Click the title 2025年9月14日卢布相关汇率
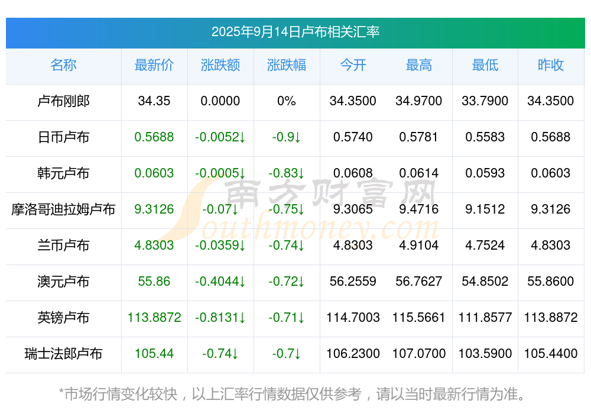This screenshot has width=591, height=413. pos(295,32)
